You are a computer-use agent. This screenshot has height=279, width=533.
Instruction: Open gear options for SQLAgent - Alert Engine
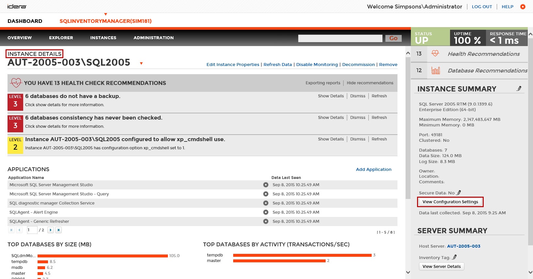[266, 212]
